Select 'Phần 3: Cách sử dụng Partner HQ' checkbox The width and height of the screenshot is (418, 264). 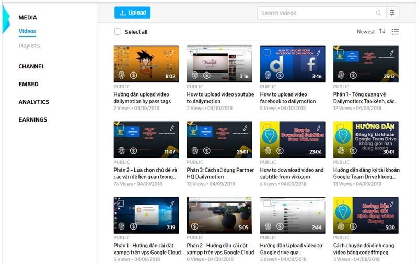194,127
